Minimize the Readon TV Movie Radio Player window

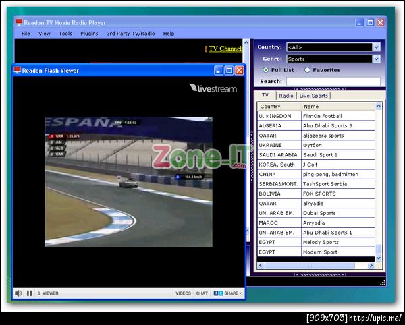point(360,22)
